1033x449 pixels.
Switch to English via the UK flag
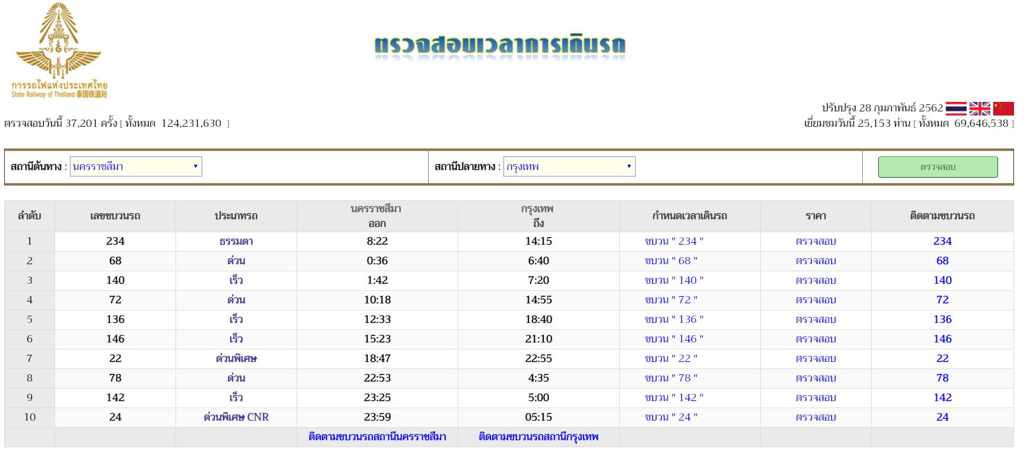tap(980, 108)
